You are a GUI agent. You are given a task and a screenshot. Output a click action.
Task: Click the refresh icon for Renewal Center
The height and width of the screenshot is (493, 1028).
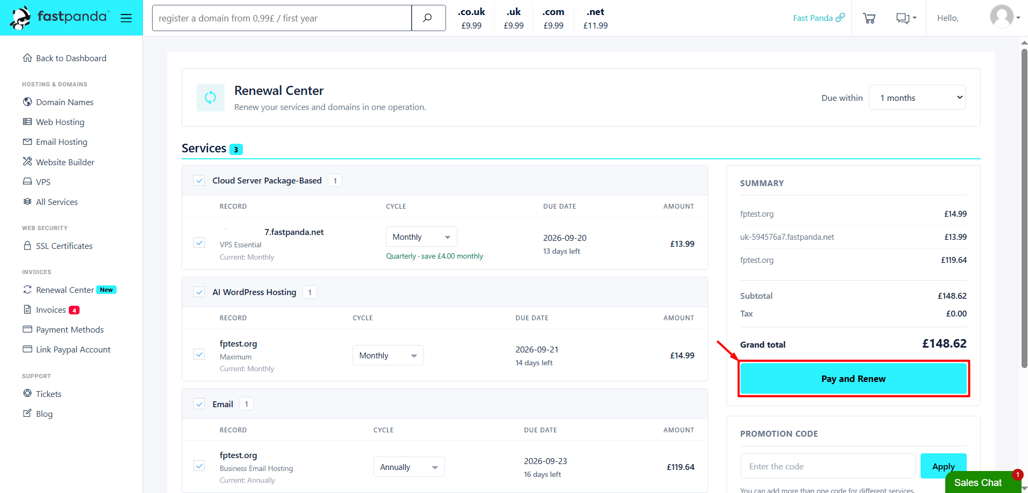click(x=27, y=290)
